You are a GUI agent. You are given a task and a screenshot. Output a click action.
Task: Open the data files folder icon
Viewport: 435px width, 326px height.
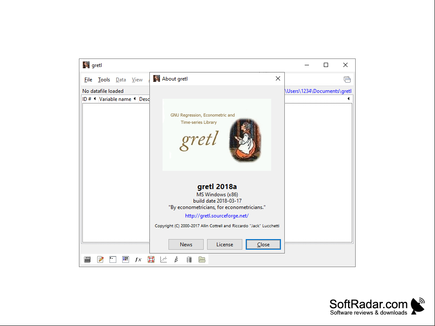202,259
